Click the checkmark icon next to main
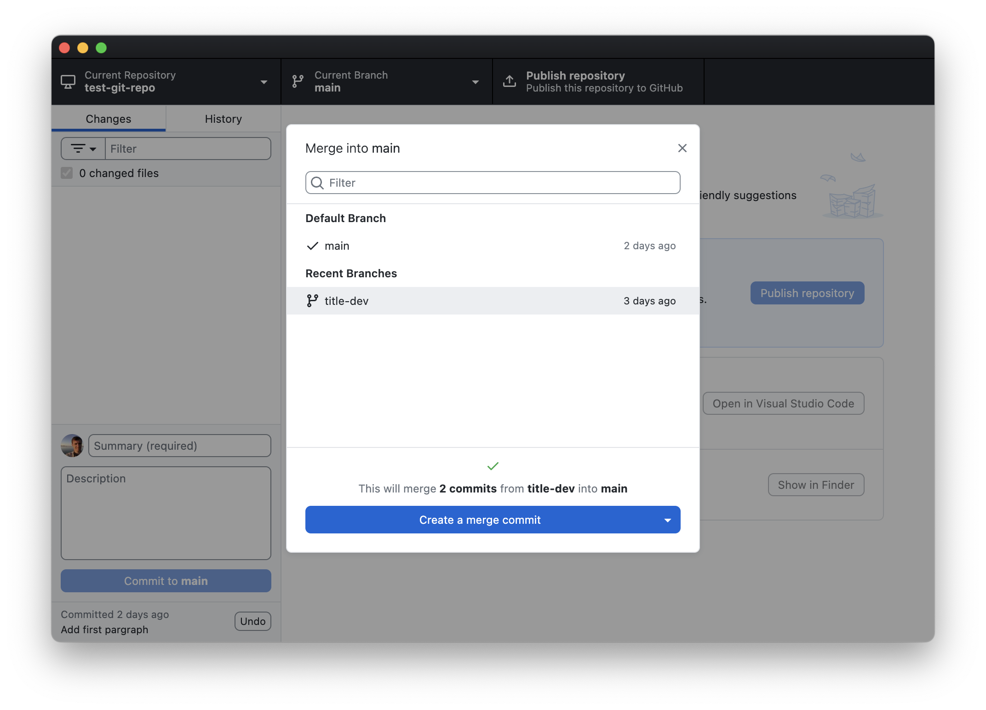This screenshot has width=986, height=710. pos(312,246)
